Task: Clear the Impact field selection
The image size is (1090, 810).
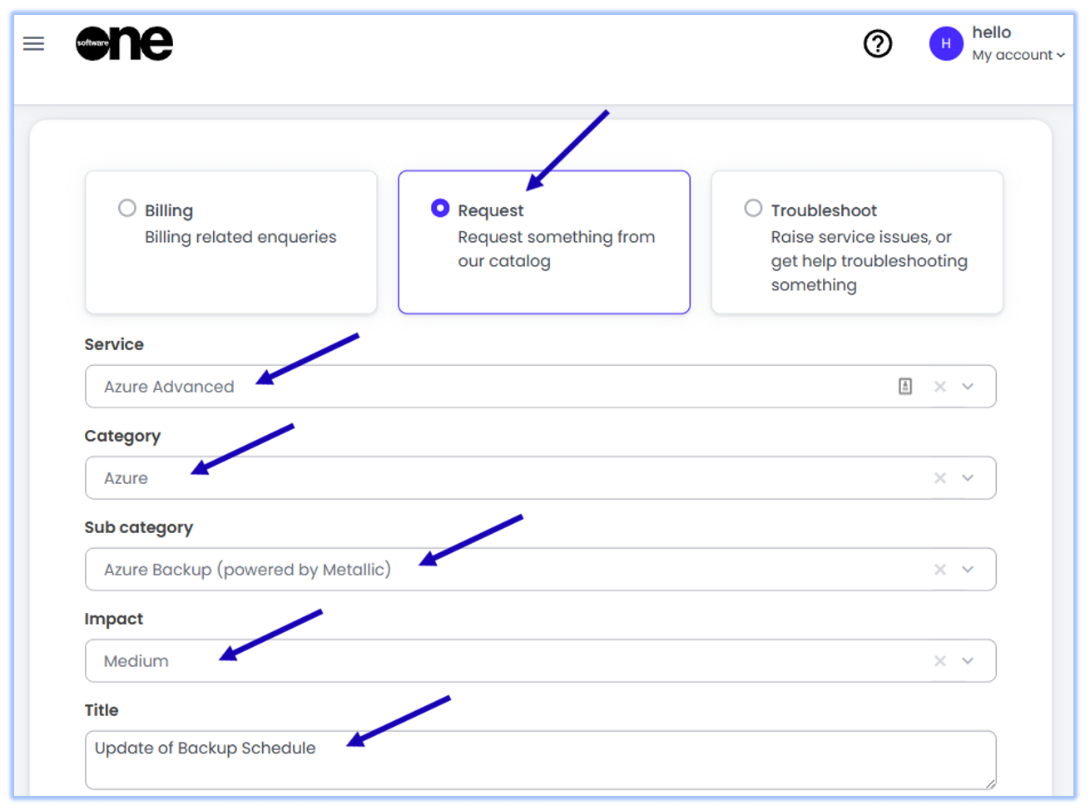Action: (940, 661)
